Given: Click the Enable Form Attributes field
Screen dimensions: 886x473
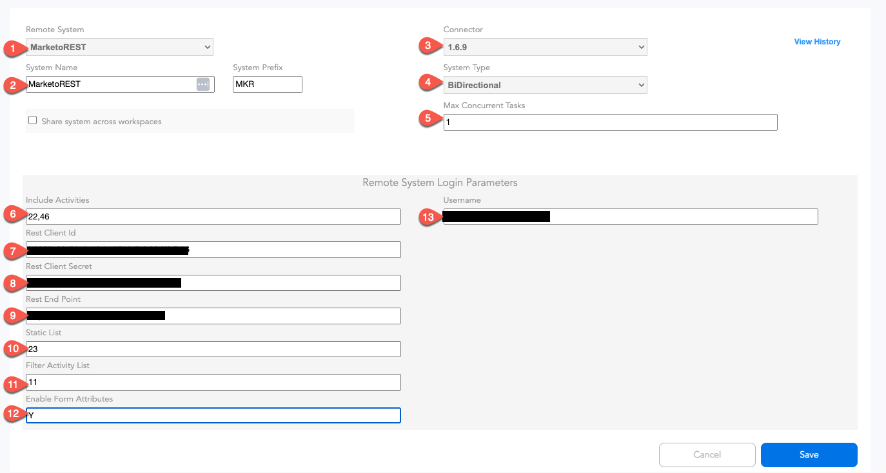Looking at the screenshot, I should (213, 415).
